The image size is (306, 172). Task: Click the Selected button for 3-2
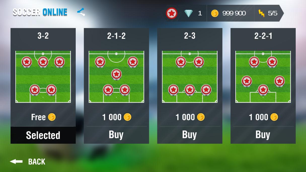click(x=43, y=135)
